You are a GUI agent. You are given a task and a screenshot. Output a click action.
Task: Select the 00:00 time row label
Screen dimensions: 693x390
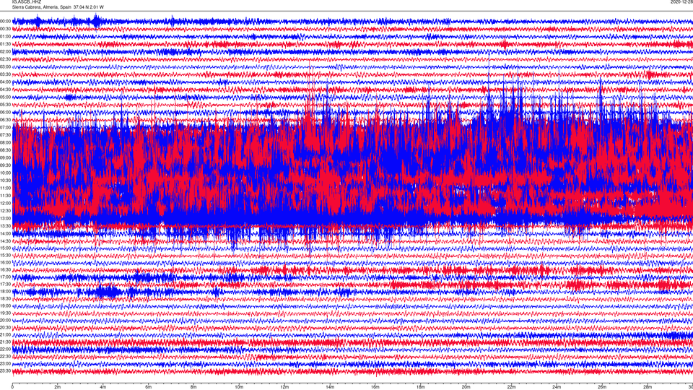click(x=6, y=21)
